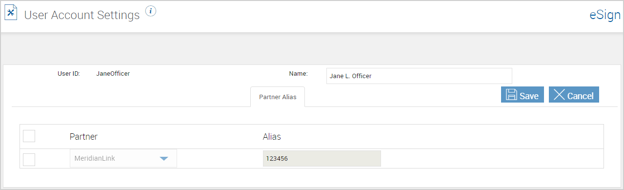Click the User ID: label
Image resolution: width=624 pixels, height=190 pixels.
(x=69, y=74)
